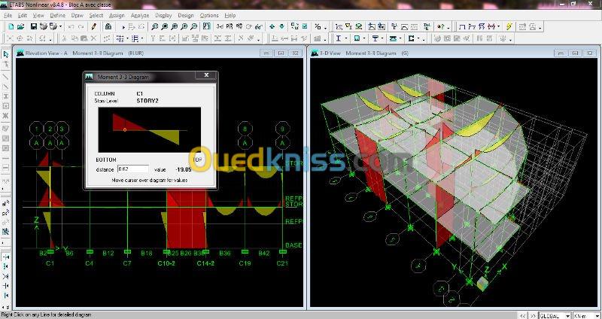Save the model using the floppy disk icon

[34, 26]
